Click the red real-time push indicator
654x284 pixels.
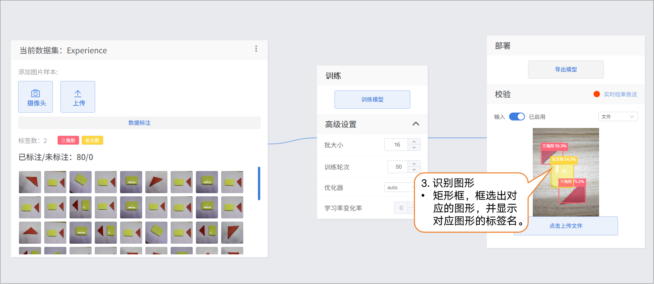[597, 94]
